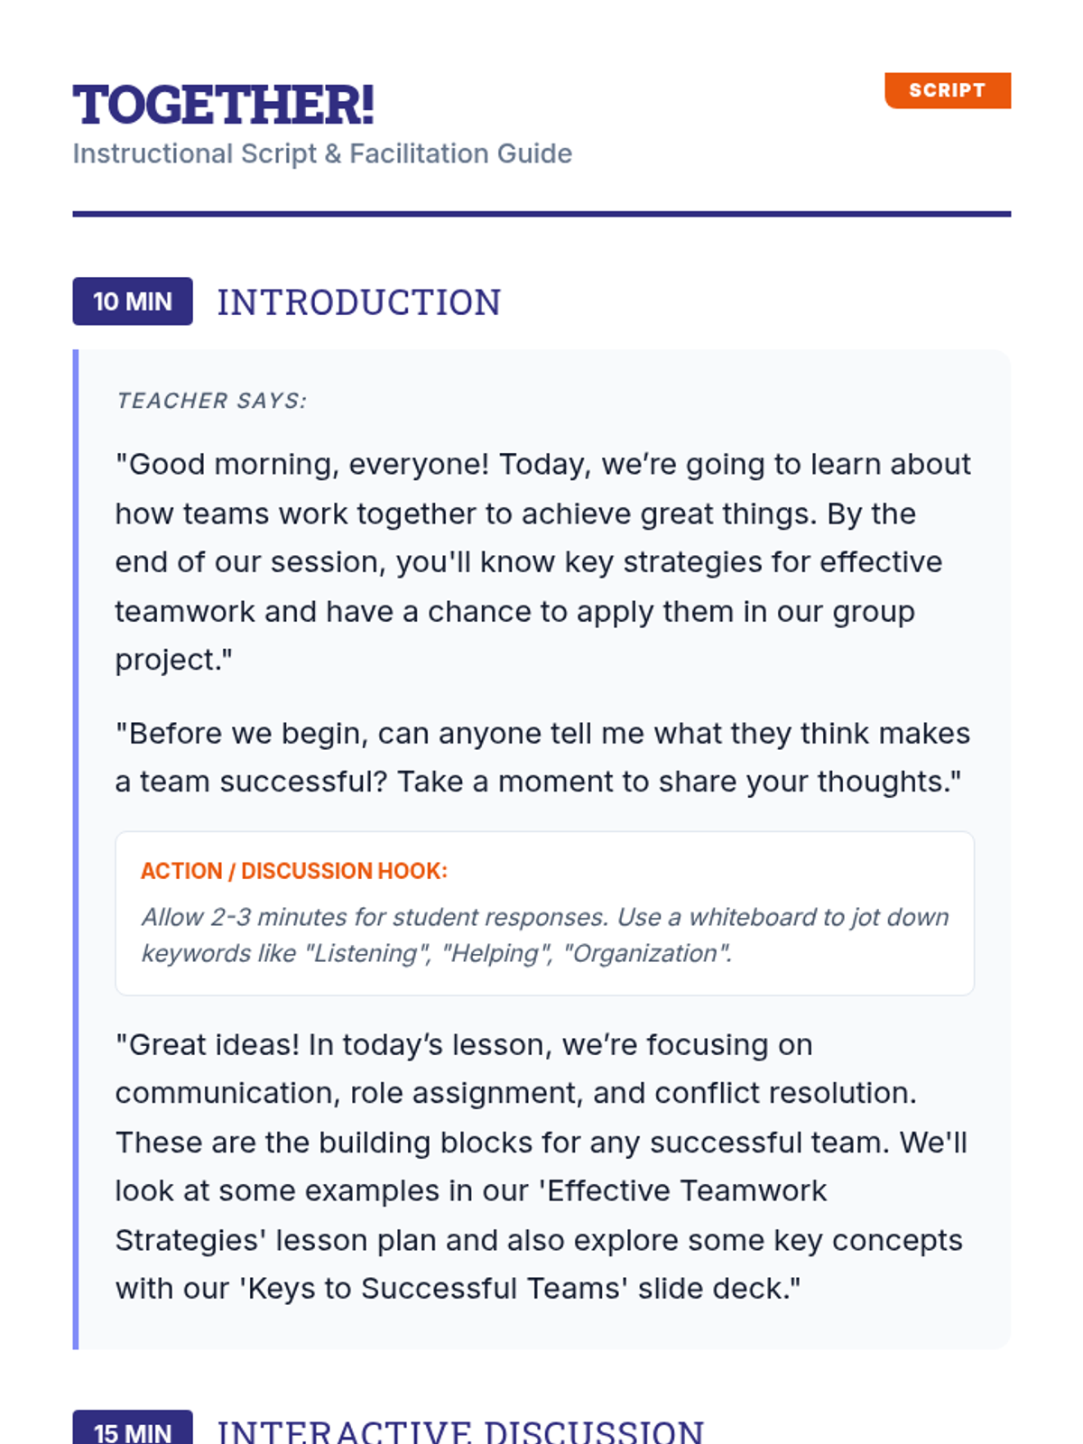The height and width of the screenshot is (1444, 1083).
Task: Click the 10 MIN duration badge
Action: click(133, 301)
